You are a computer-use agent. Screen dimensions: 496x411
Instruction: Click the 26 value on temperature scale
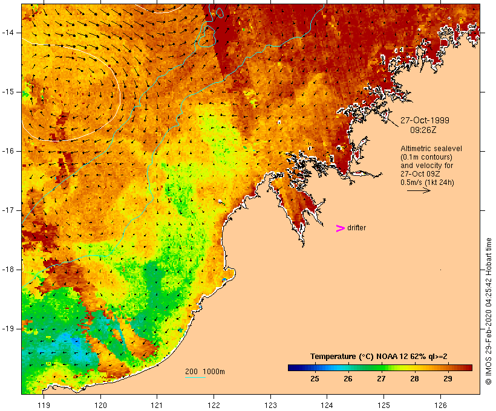(348, 378)
